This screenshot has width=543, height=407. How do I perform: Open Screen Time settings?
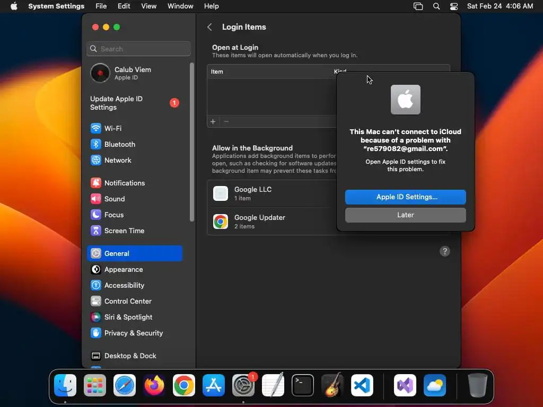pyautogui.click(x=135, y=231)
